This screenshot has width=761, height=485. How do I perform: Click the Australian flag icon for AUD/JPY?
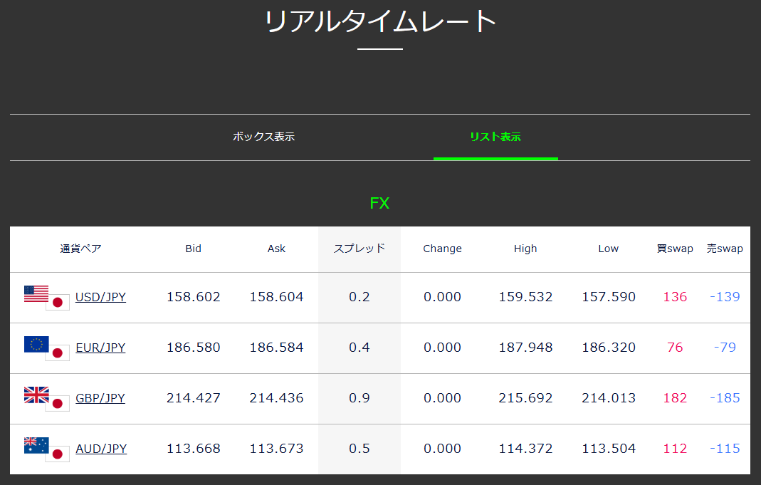click(34, 445)
